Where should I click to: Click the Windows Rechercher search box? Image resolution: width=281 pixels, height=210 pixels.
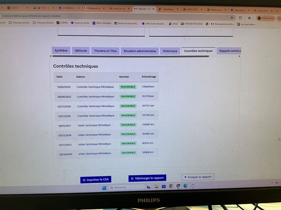[x=127, y=187]
